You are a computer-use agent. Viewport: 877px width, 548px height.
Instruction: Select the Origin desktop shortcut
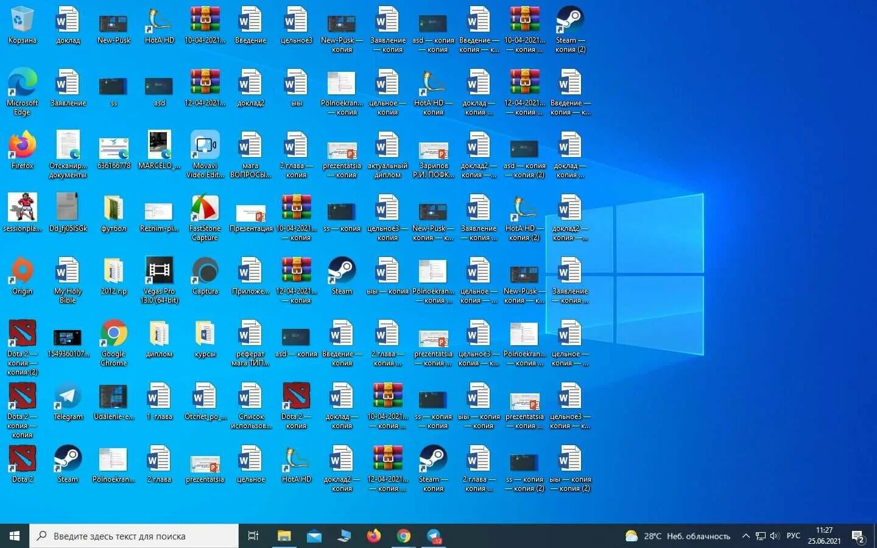(x=22, y=276)
